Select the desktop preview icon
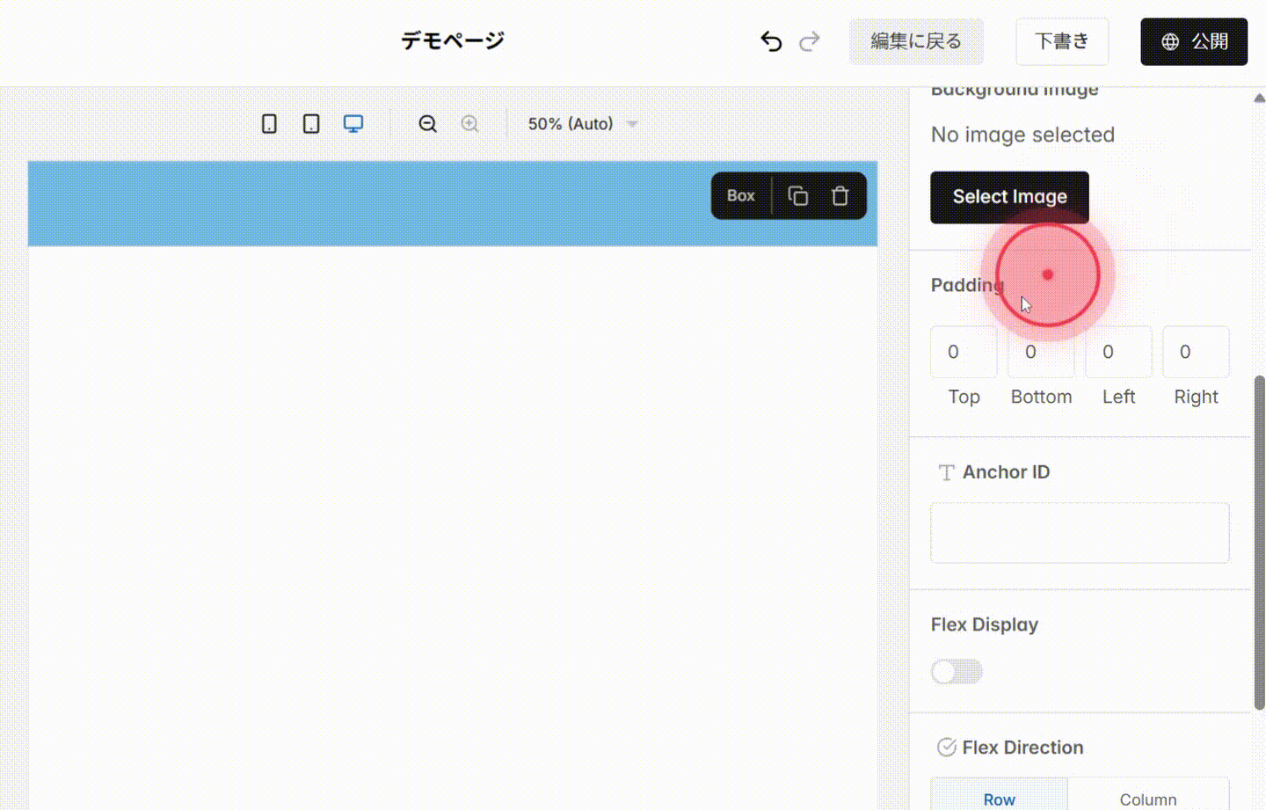The image size is (1266, 810). (x=353, y=123)
